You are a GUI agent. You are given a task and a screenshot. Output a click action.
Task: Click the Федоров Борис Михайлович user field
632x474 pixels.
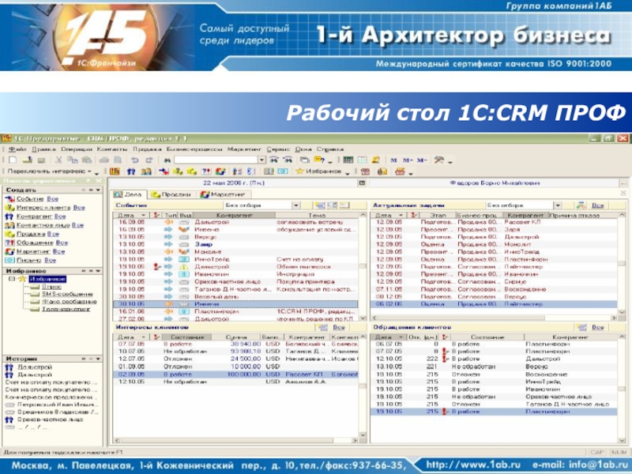point(495,183)
